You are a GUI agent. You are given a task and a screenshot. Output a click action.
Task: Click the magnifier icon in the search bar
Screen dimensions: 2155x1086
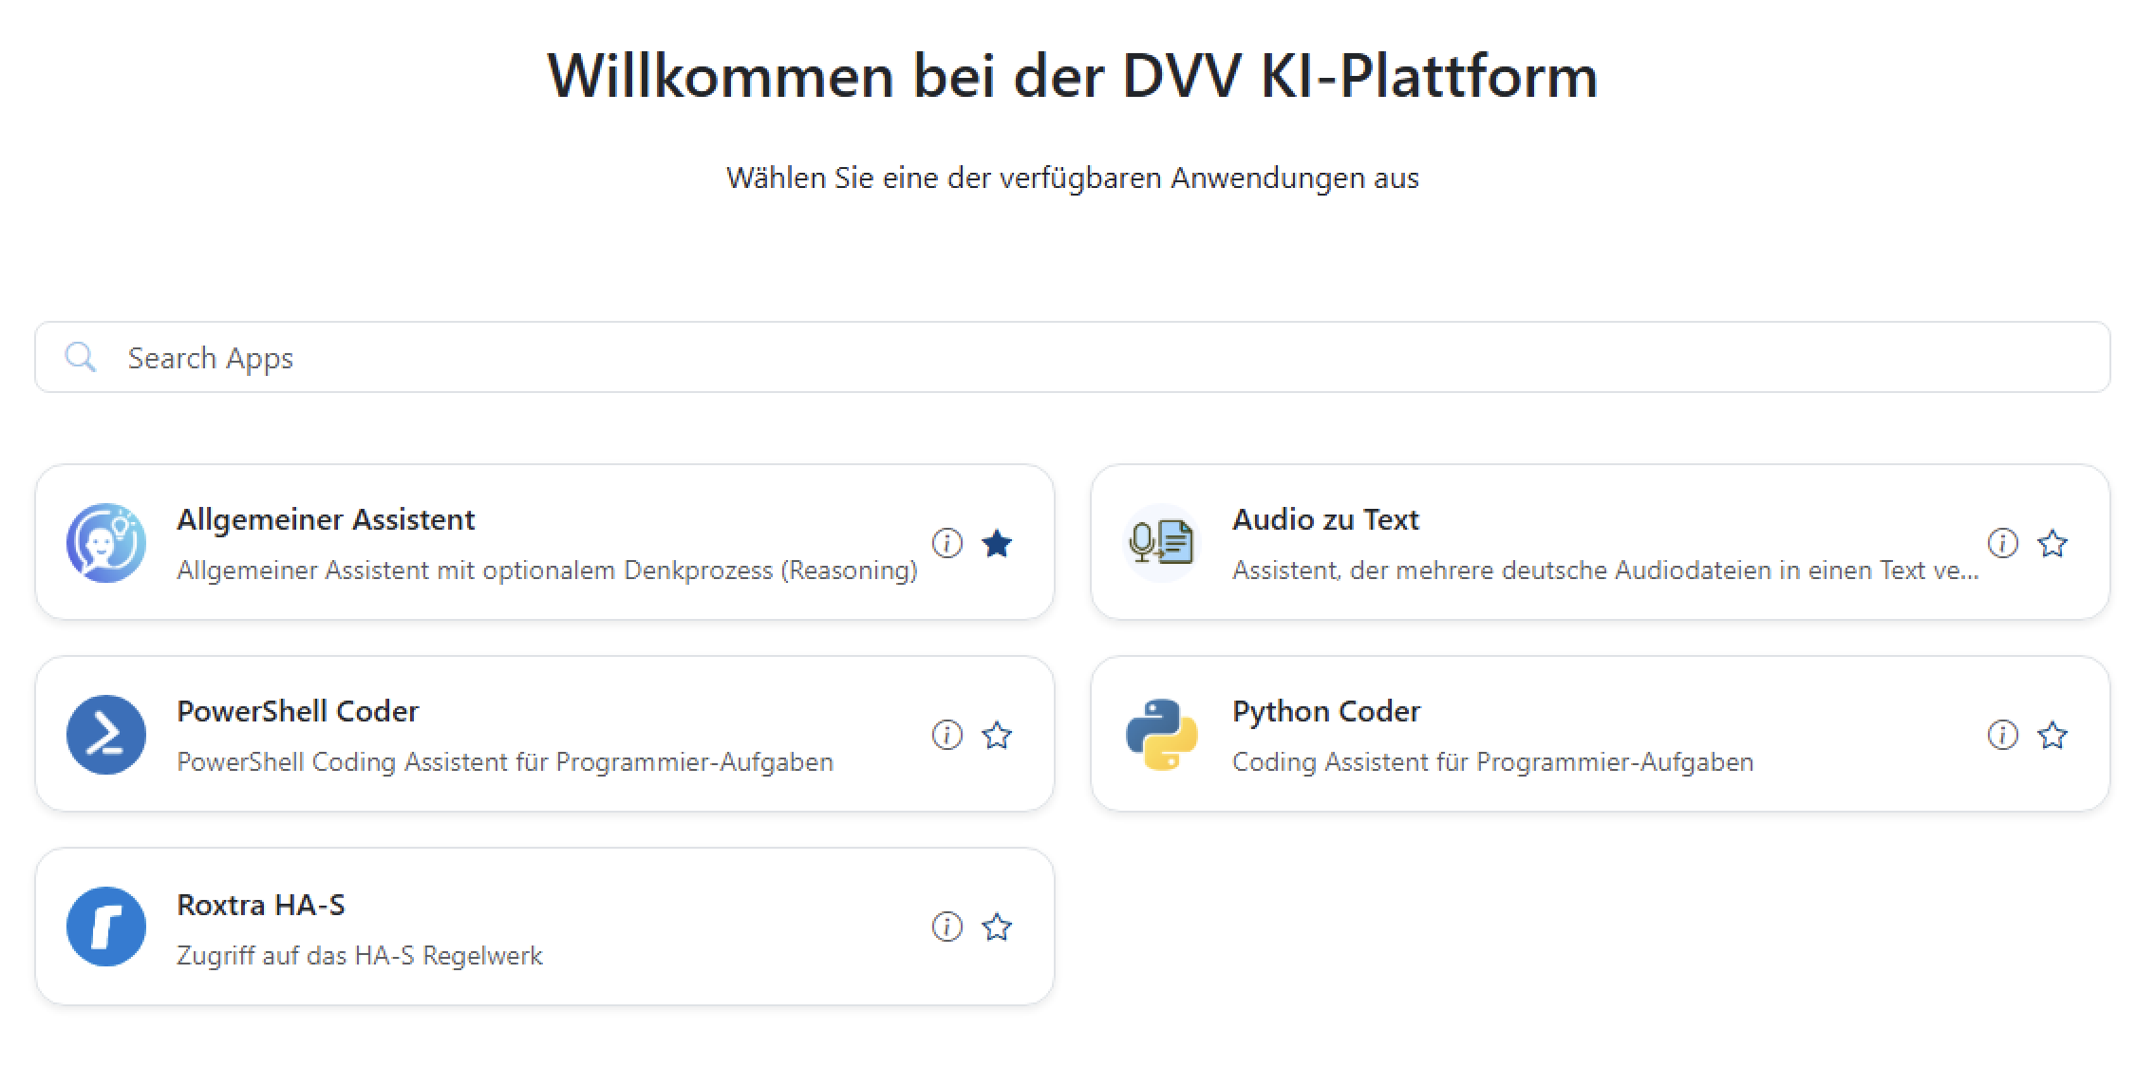81,357
